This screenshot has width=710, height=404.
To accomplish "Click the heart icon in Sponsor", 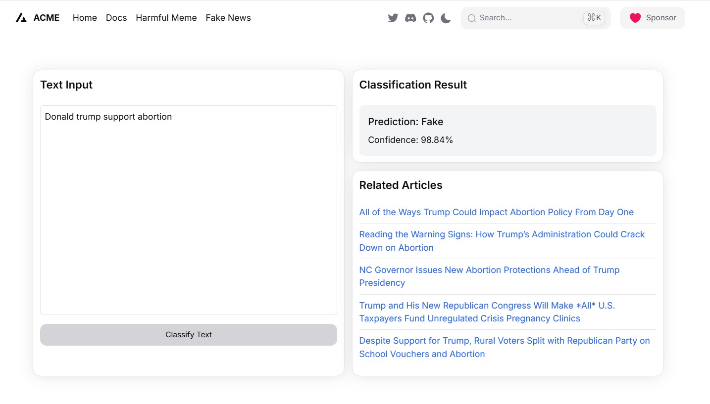I will pyautogui.click(x=635, y=18).
